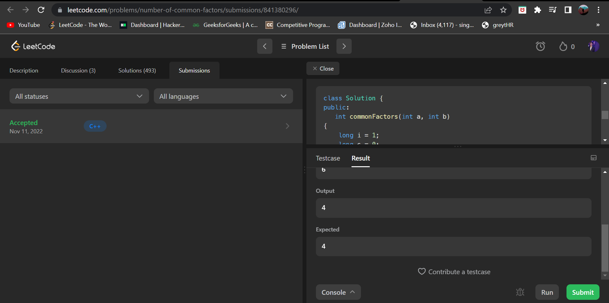Screen dimensions: 609x303
Task: Submit the current solution
Action: point(582,292)
